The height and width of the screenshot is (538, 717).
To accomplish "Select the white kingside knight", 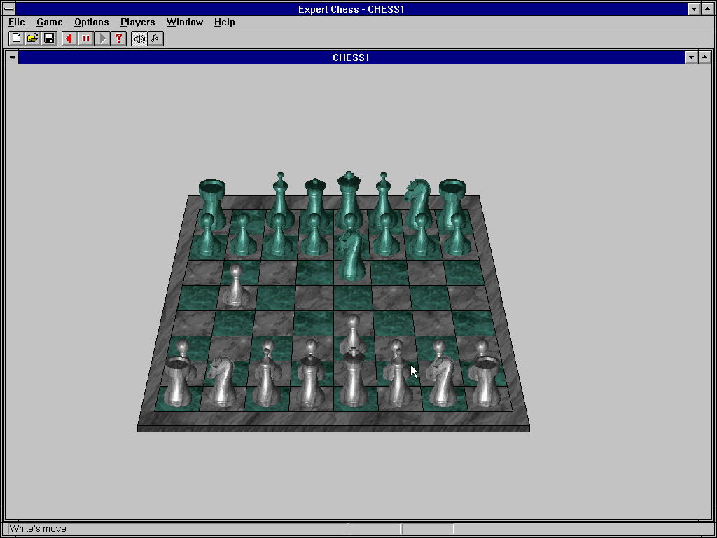I will [442, 382].
